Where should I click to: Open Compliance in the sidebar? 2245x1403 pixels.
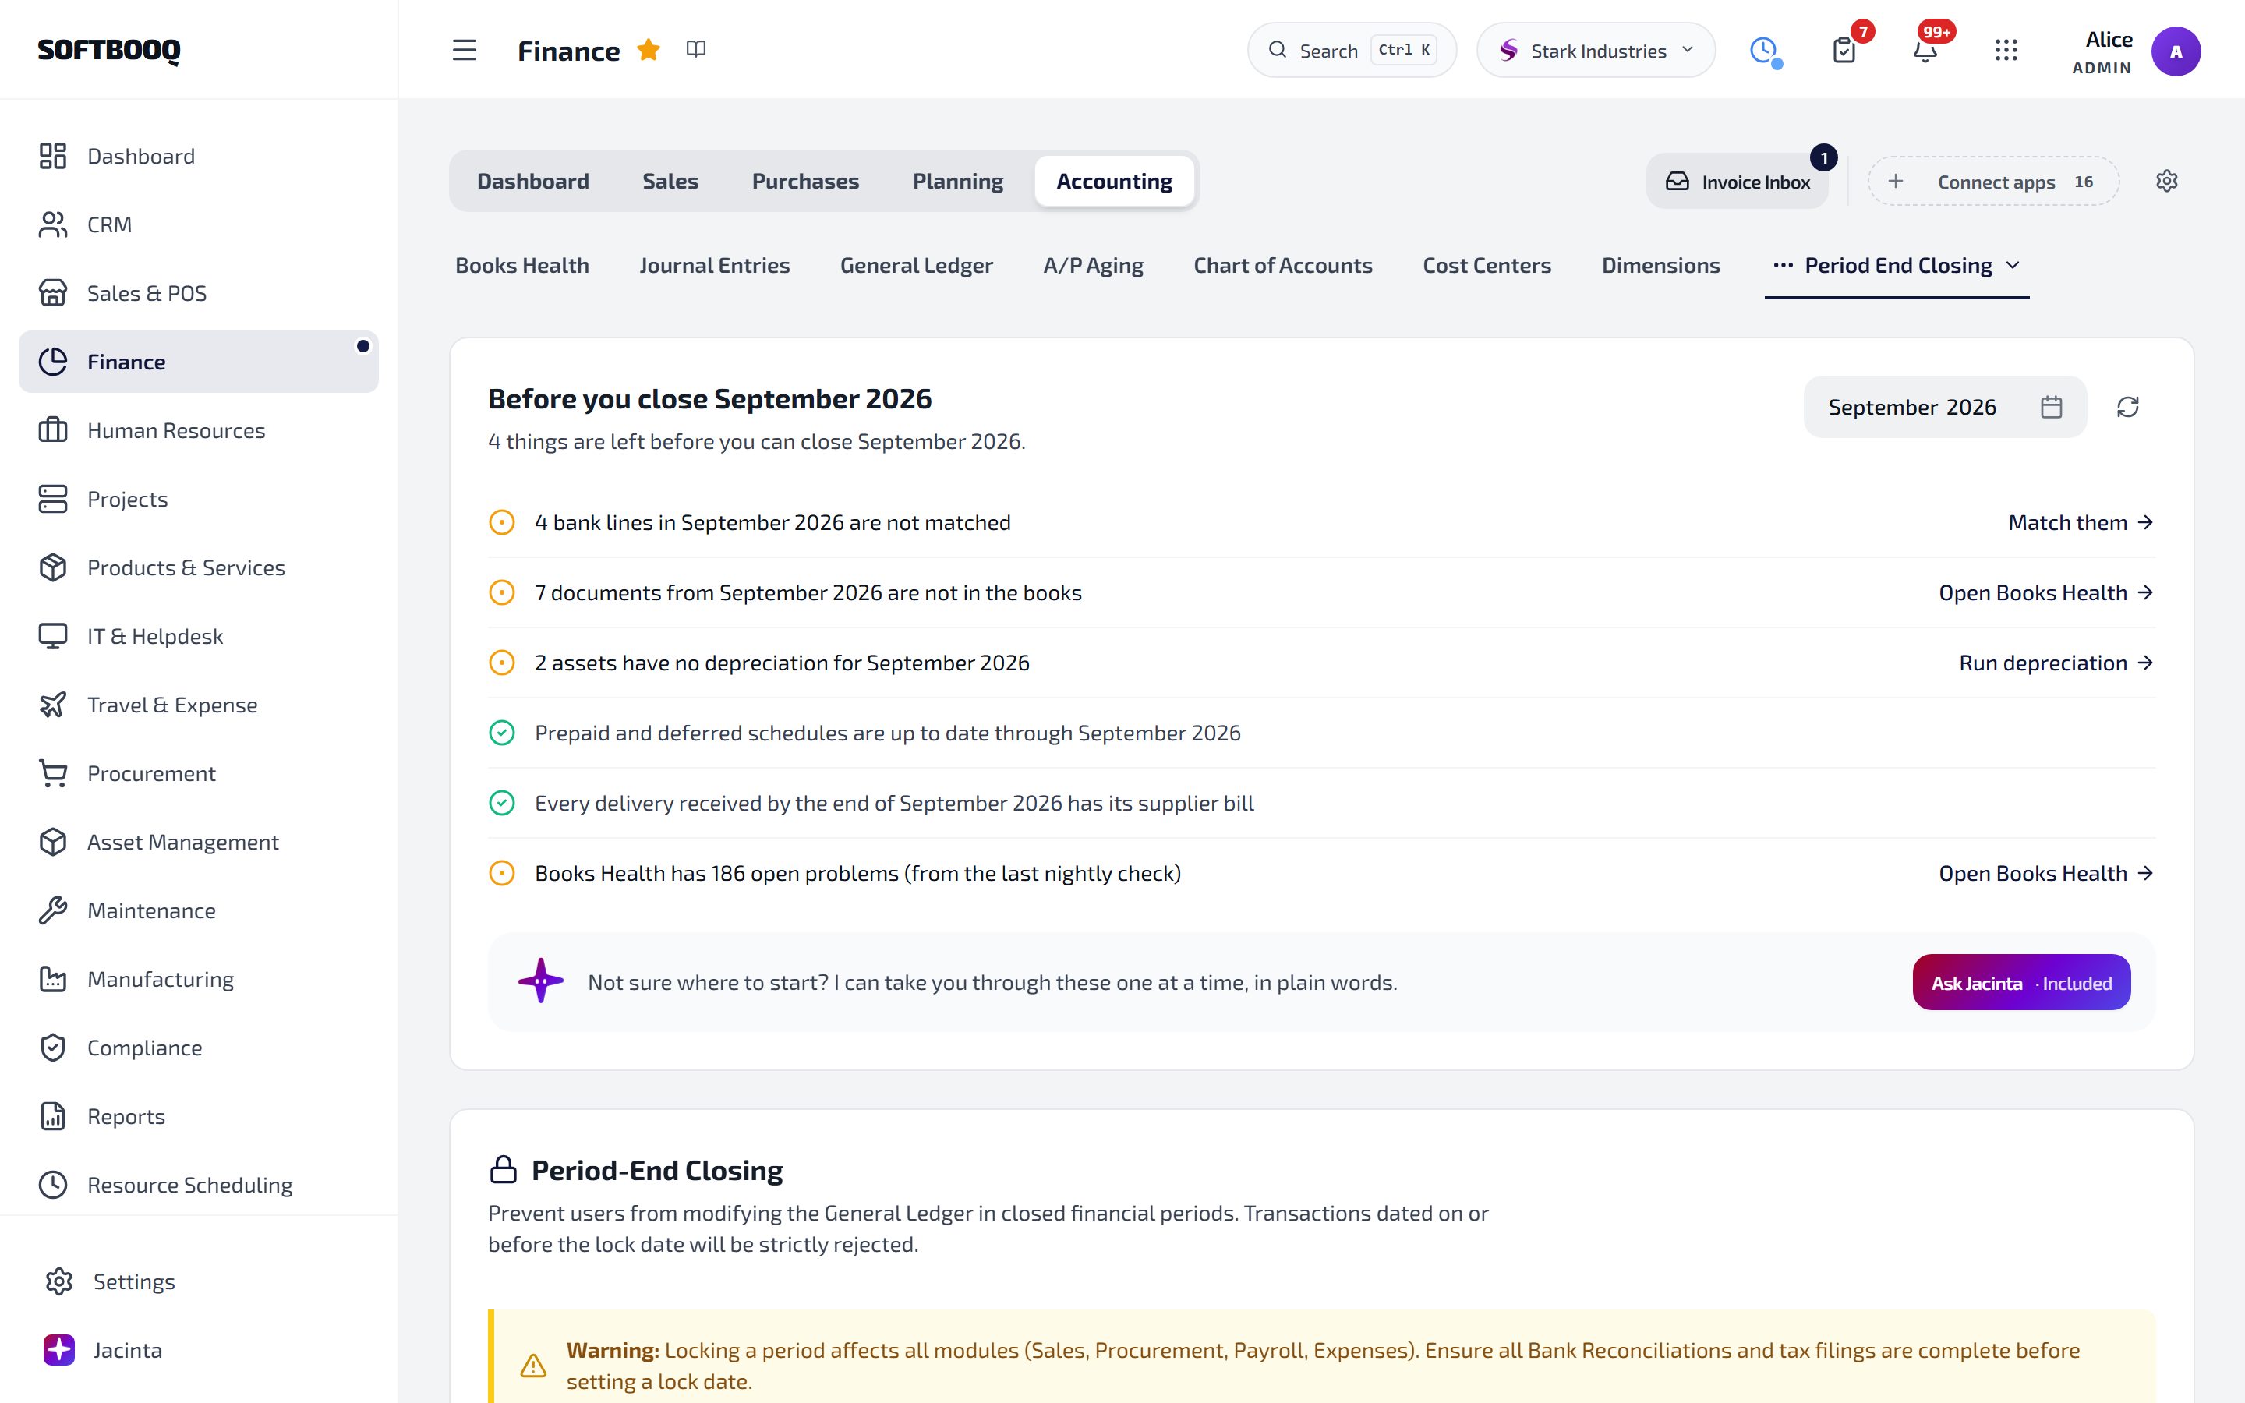coord(199,1048)
